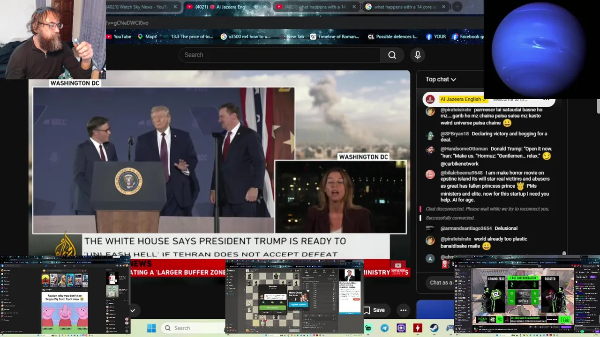Image resolution: width=600 pixels, height=337 pixels.
Task: Open Telegram from the taskbar
Action: click(x=385, y=328)
